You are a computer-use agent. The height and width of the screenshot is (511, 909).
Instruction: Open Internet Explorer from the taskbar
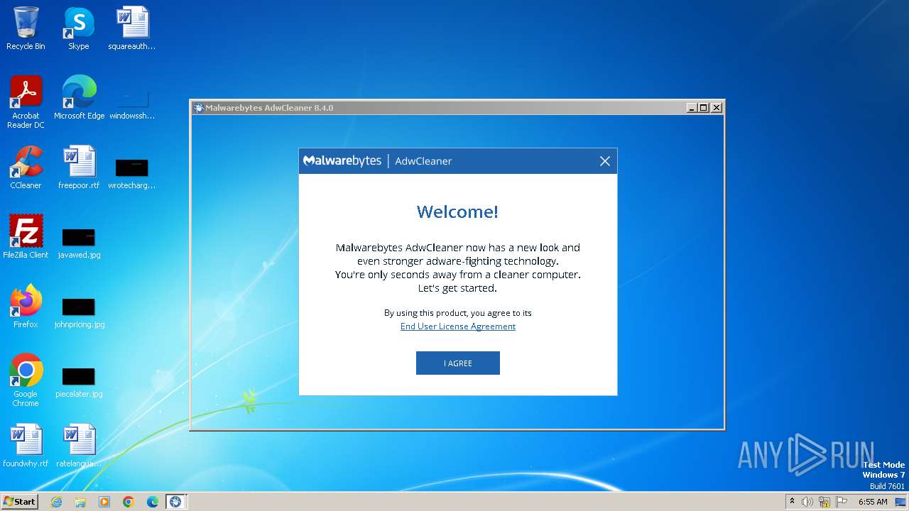tap(56, 502)
